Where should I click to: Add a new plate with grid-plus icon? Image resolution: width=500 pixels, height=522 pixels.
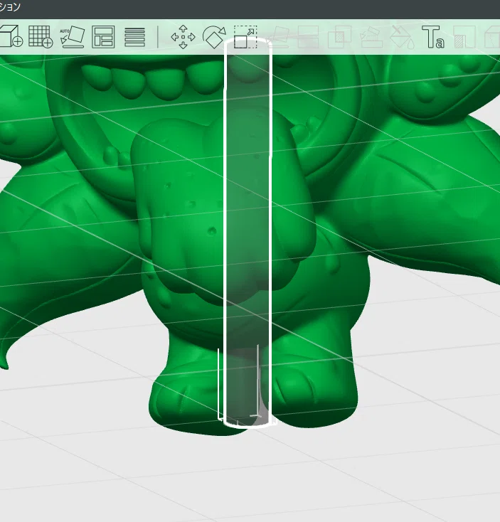point(41,36)
